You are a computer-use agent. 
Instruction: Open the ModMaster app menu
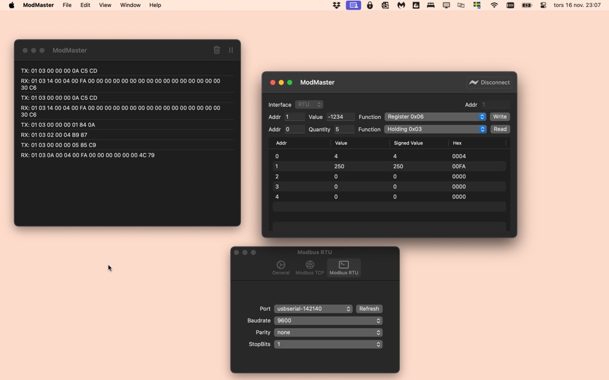38,5
